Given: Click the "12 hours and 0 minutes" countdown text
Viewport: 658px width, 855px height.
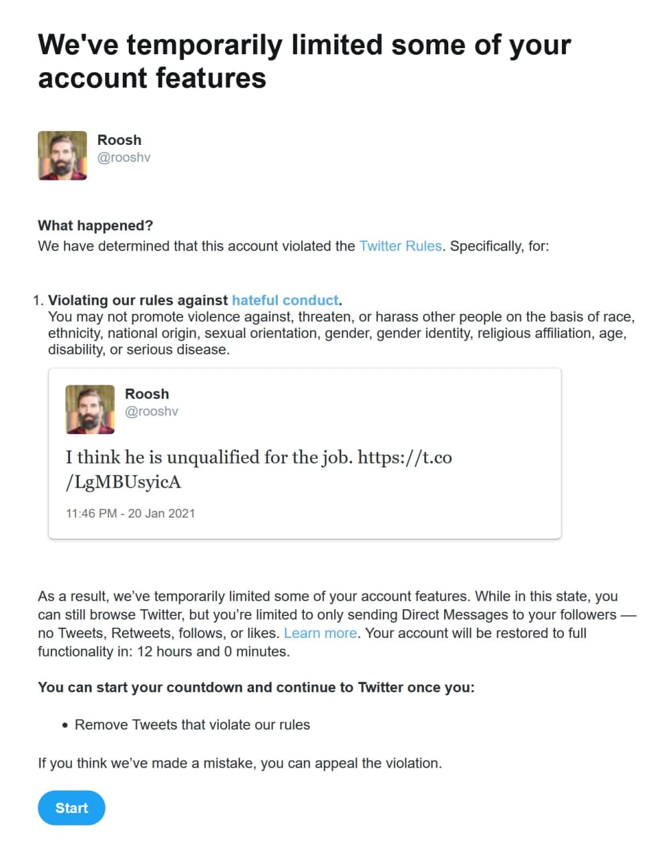Looking at the screenshot, I should [213, 651].
